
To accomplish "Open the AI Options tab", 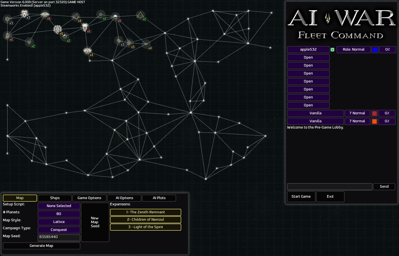I will click(124, 198).
